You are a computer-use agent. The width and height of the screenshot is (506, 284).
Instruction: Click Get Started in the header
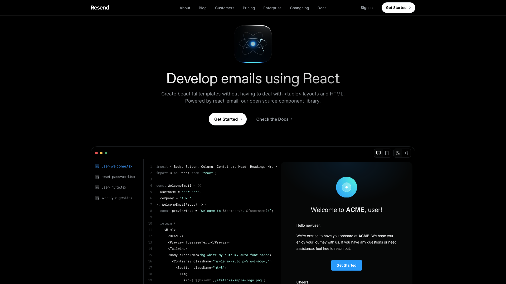click(398, 8)
